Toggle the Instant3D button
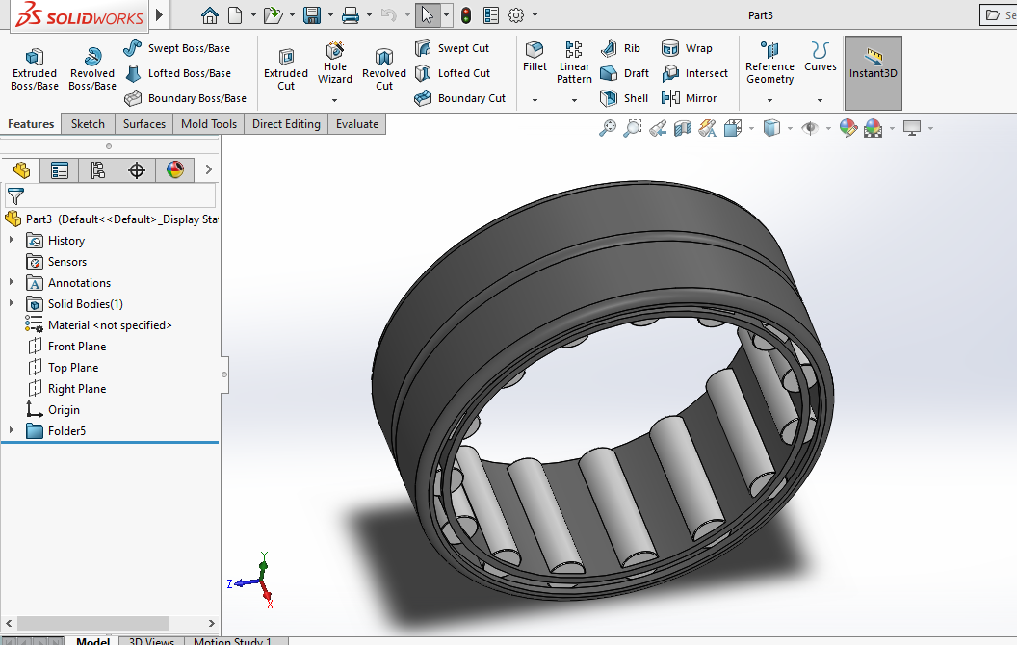The image size is (1017, 645). (x=873, y=72)
